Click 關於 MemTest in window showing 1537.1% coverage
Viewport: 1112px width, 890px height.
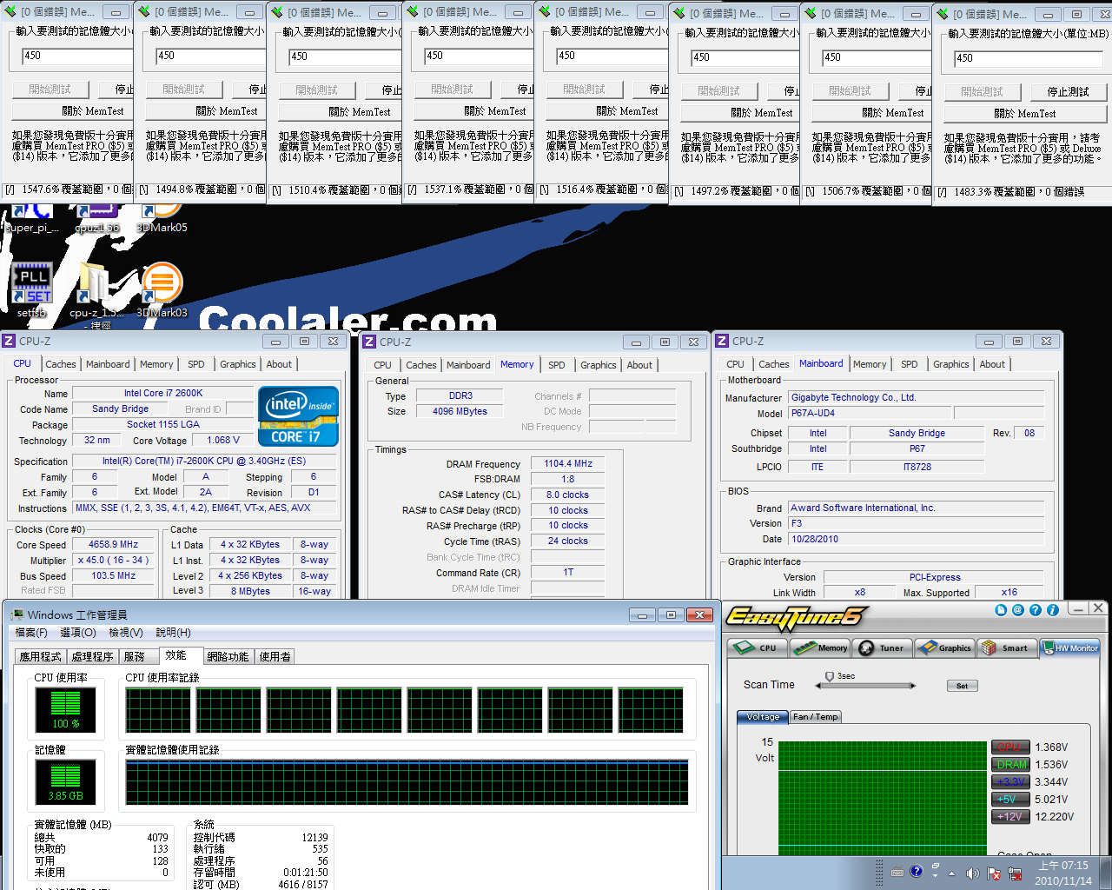point(474,111)
